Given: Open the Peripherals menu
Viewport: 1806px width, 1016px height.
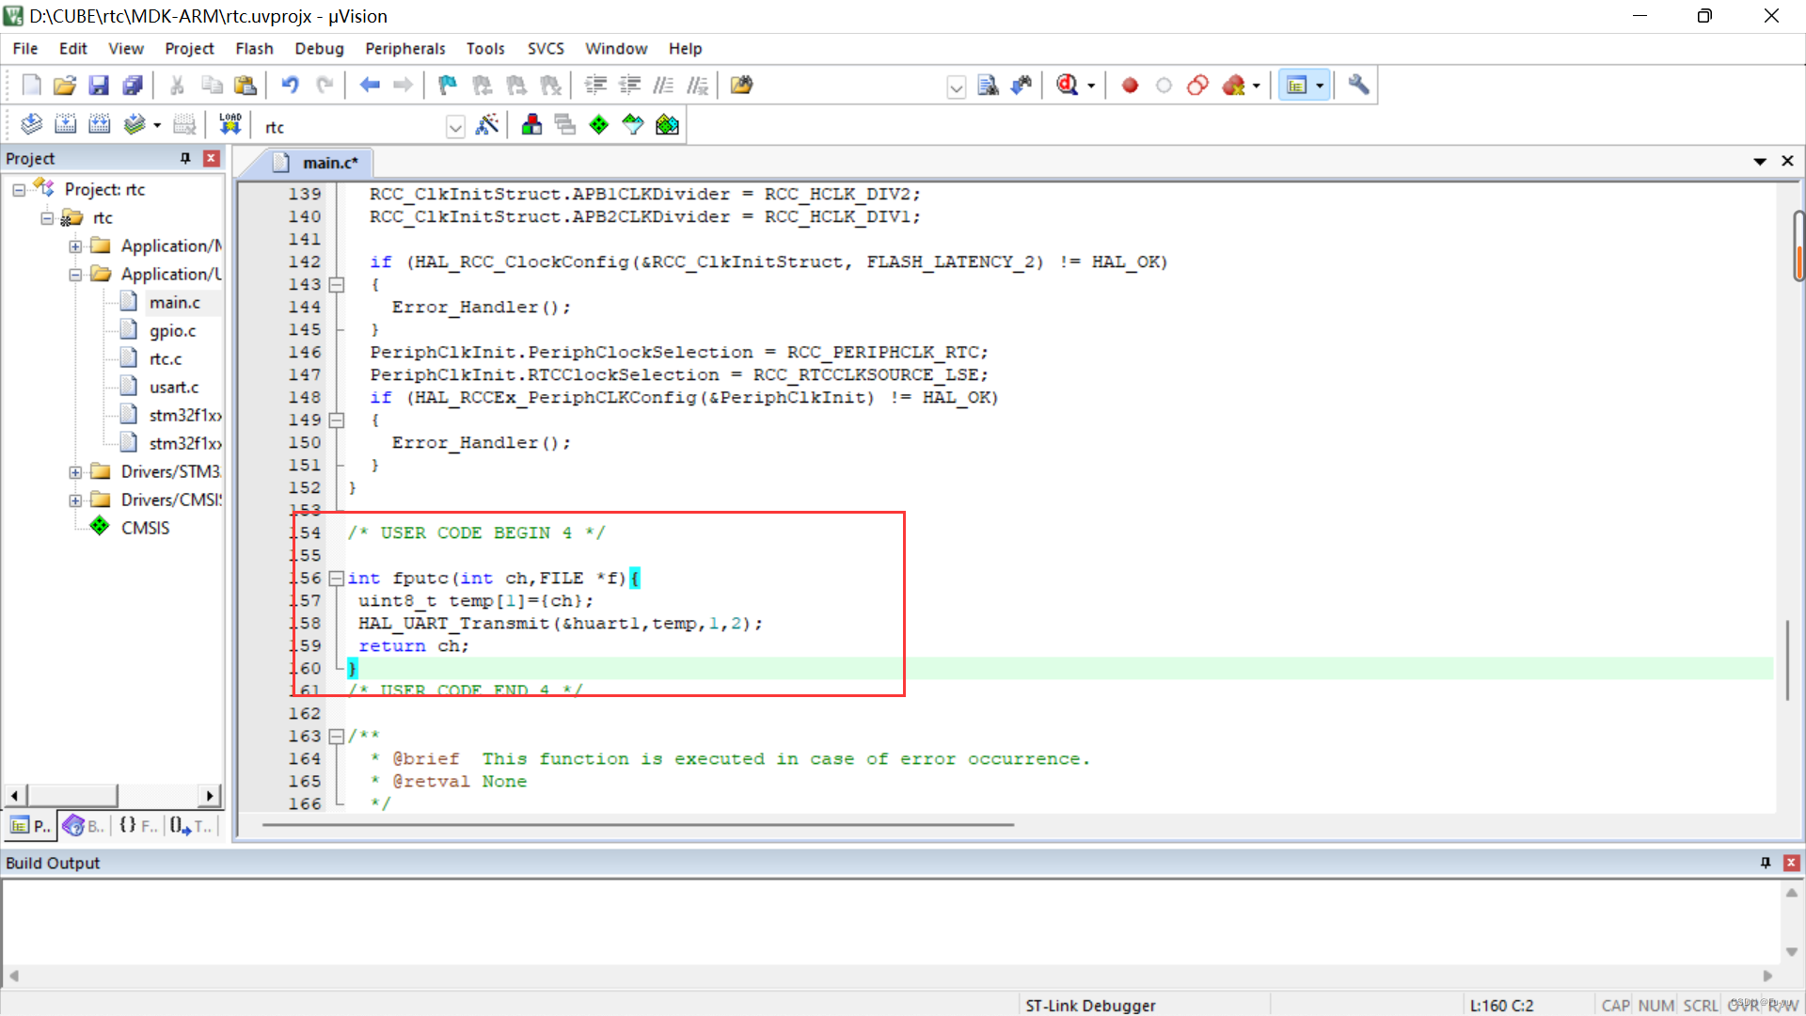Looking at the screenshot, I should pos(405,49).
